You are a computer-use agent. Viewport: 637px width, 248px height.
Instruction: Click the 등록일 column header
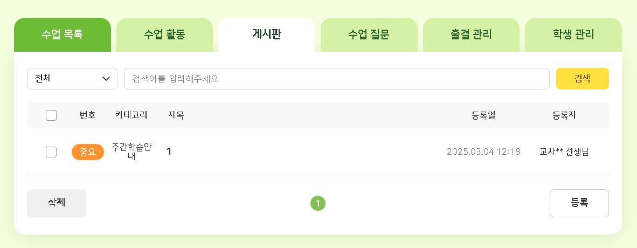coord(483,115)
